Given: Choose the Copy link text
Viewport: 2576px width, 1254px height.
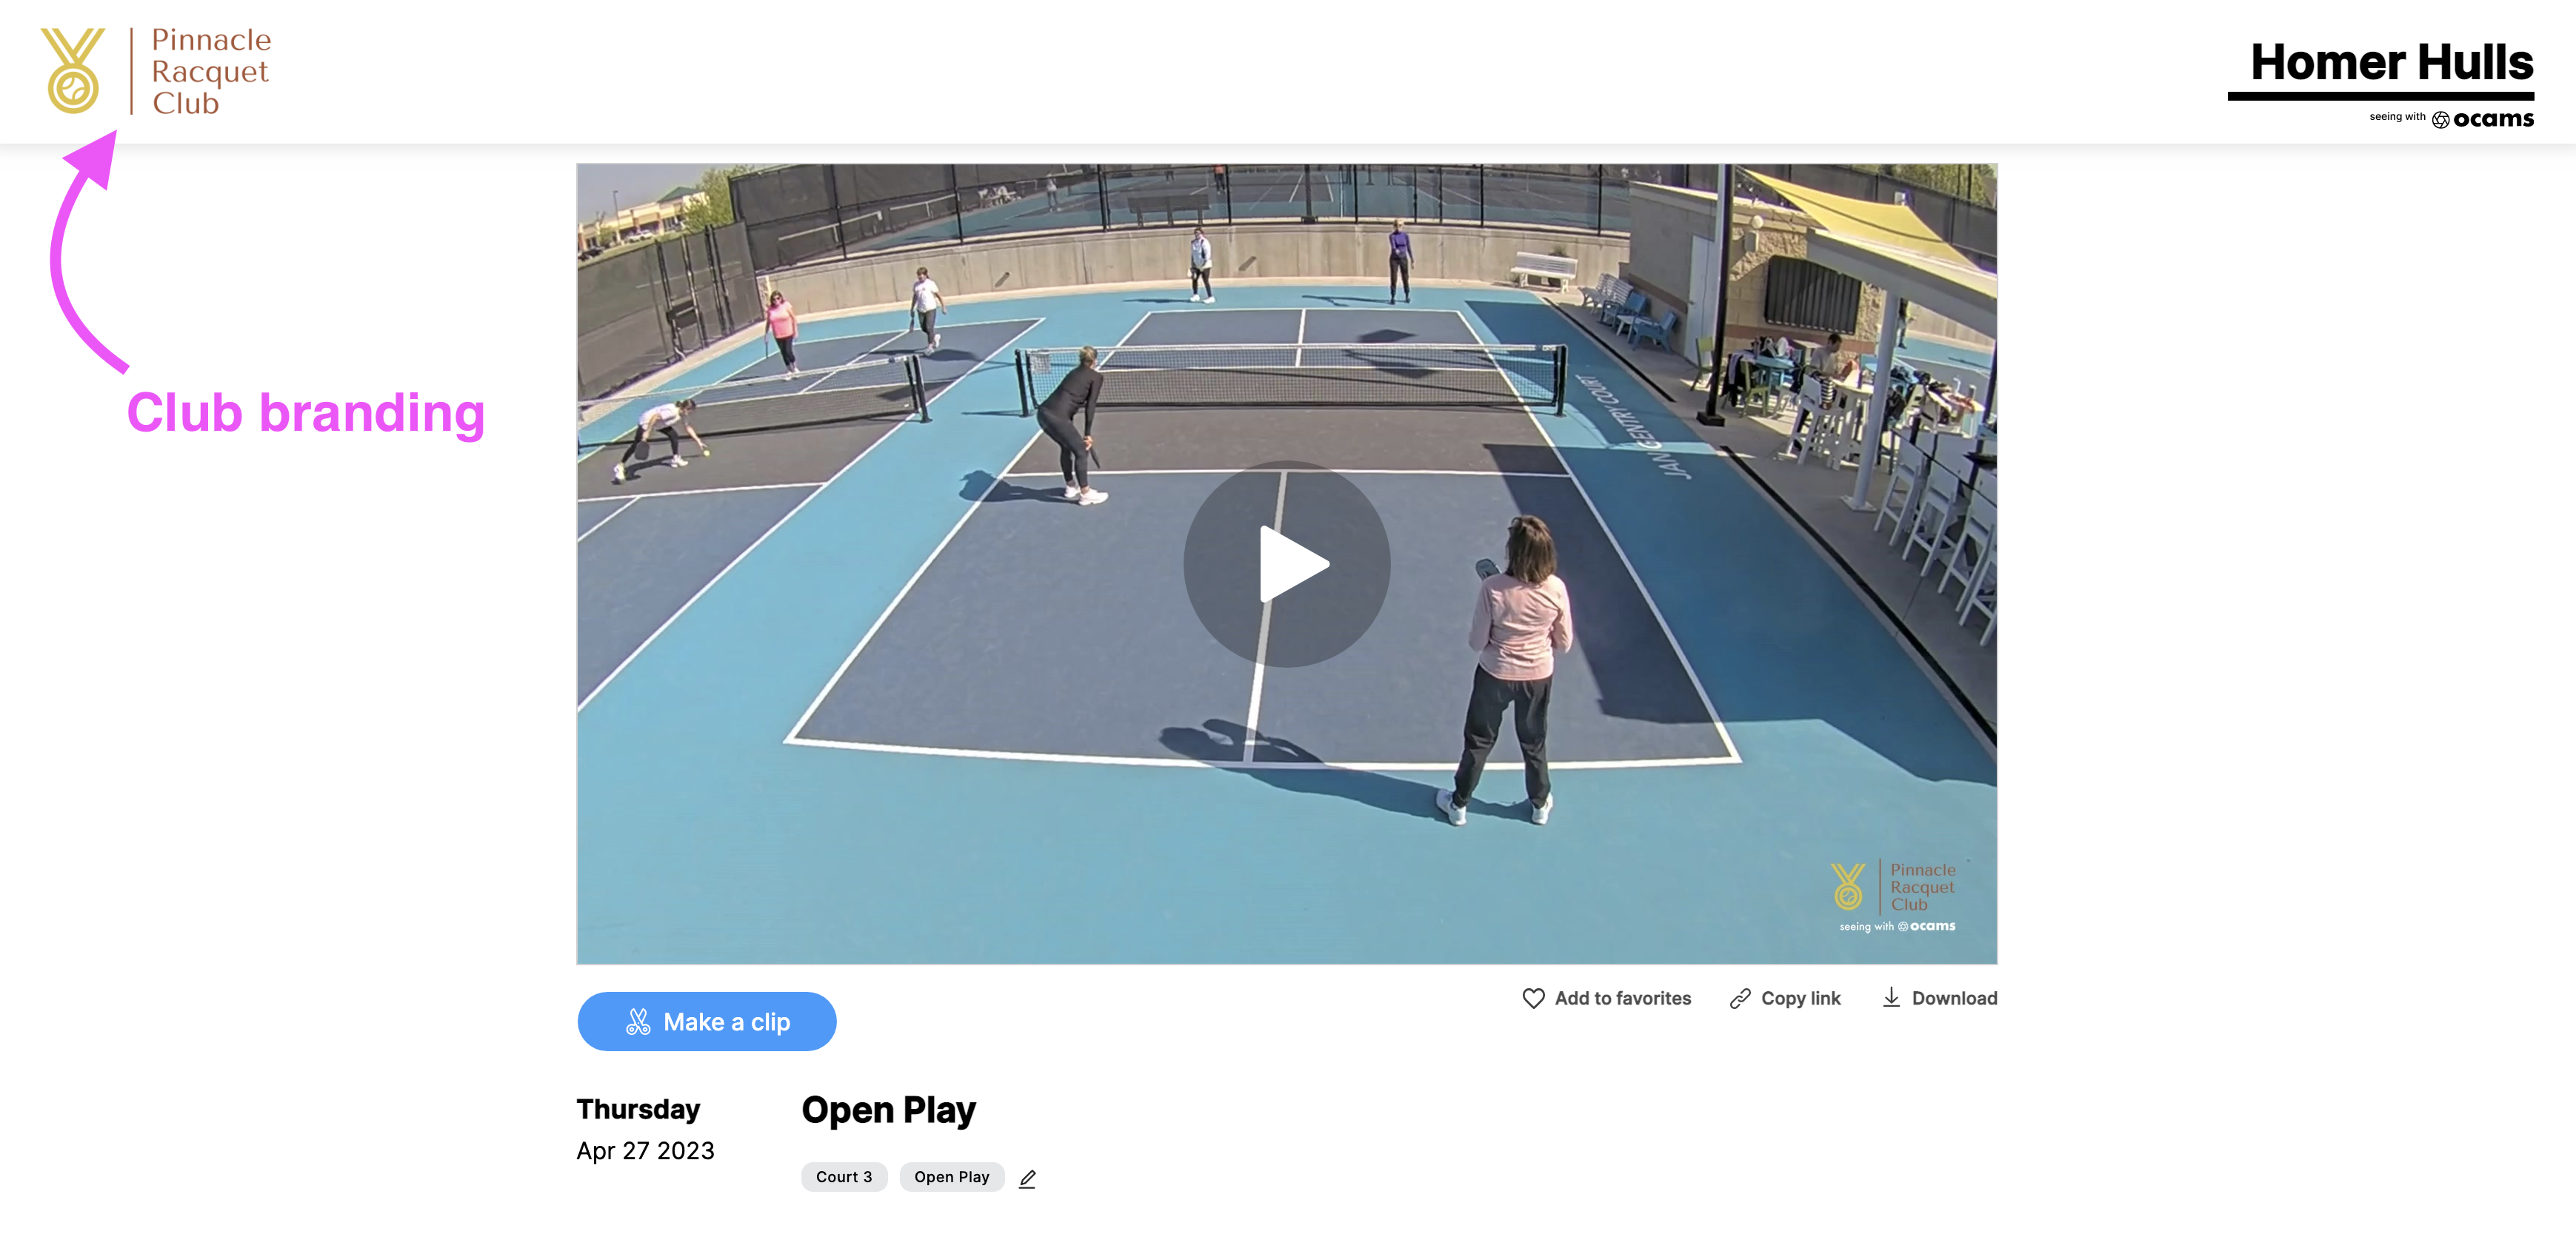Looking at the screenshot, I should pos(1800,998).
